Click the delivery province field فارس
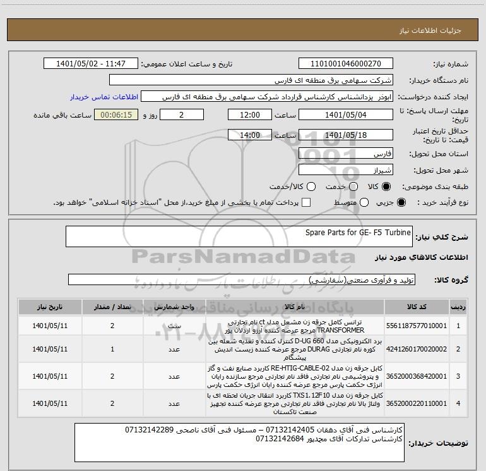The width and height of the screenshot is (486, 471). tap(346, 154)
